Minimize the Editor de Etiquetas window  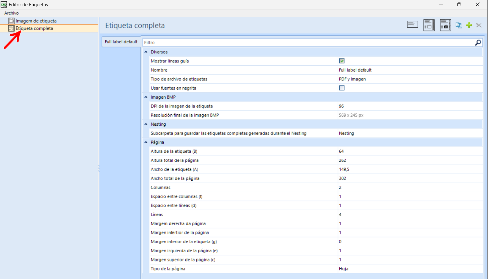tap(441, 4)
